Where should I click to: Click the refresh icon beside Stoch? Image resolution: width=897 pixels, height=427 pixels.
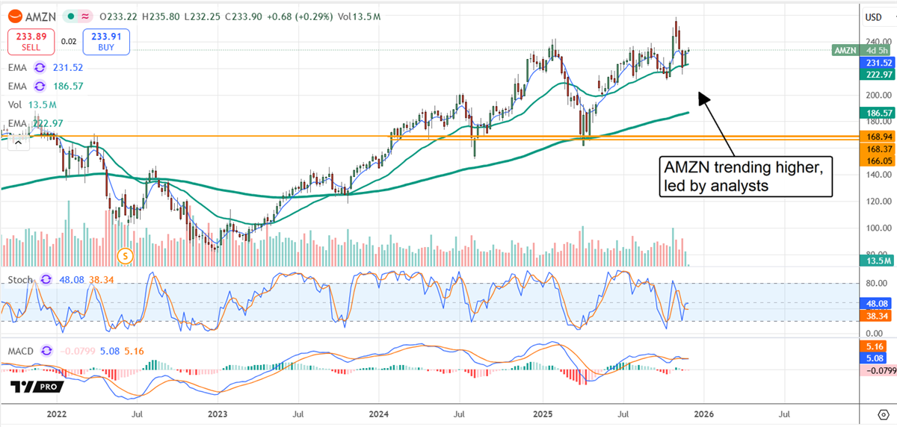click(x=46, y=279)
